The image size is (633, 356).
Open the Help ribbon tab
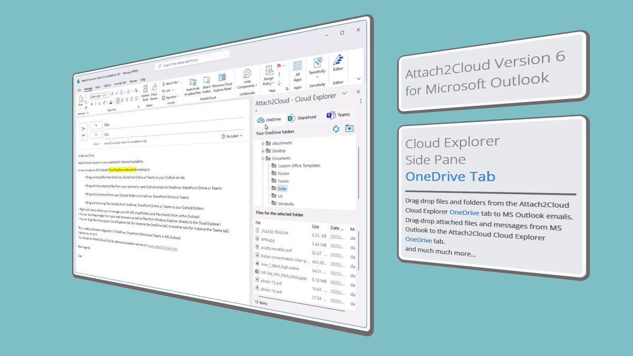coord(143,80)
